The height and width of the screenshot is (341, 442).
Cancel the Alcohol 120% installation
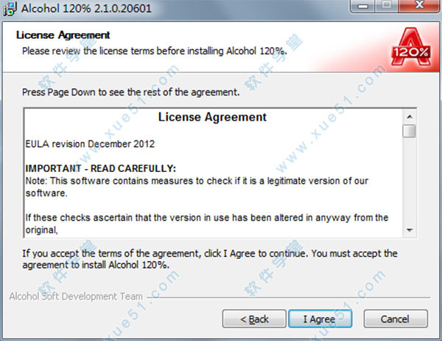coord(396,319)
